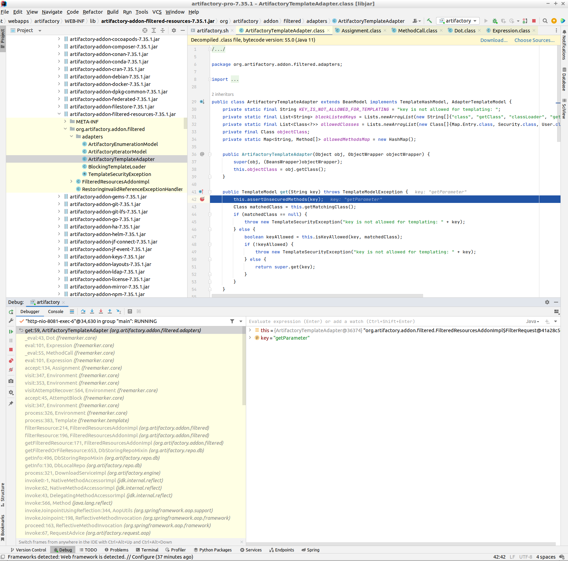Toggle the breakpoint on line 42
The width and height of the screenshot is (568, 561).
point(202,199)
